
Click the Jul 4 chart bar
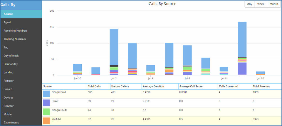(150, 70)
